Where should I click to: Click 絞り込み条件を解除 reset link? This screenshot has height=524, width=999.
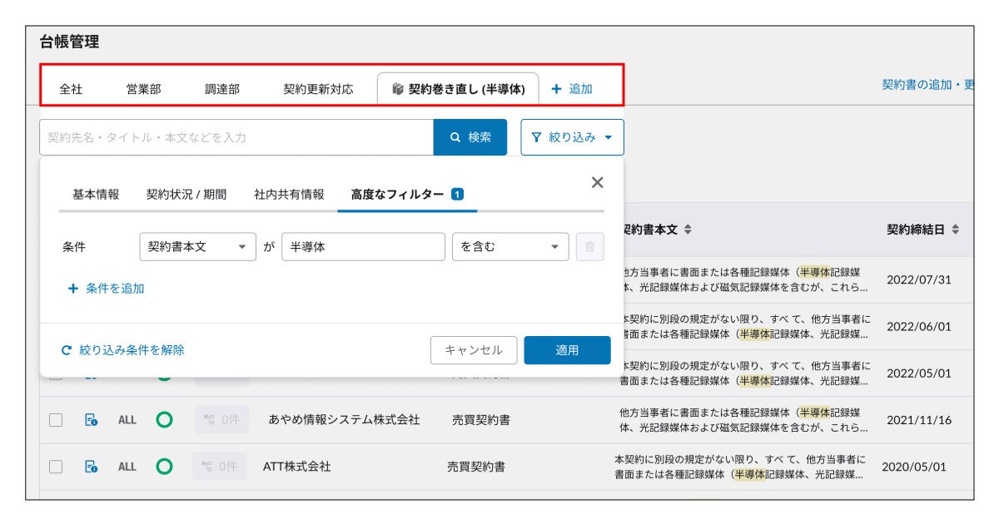pos(123,350)
